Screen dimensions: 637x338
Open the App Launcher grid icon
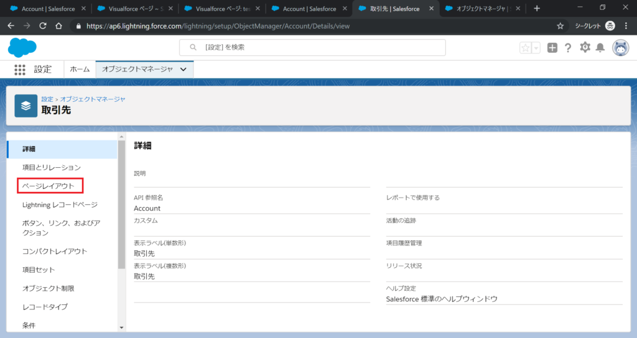click(x=20, y=70)
